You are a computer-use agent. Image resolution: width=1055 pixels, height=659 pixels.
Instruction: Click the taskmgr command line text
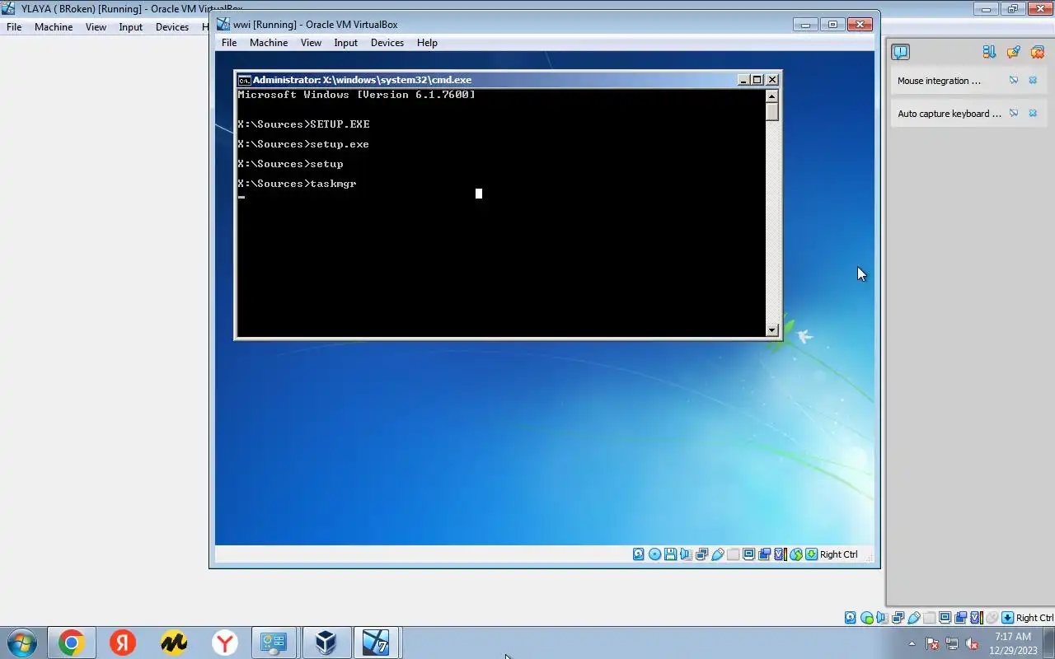(297, 184)
